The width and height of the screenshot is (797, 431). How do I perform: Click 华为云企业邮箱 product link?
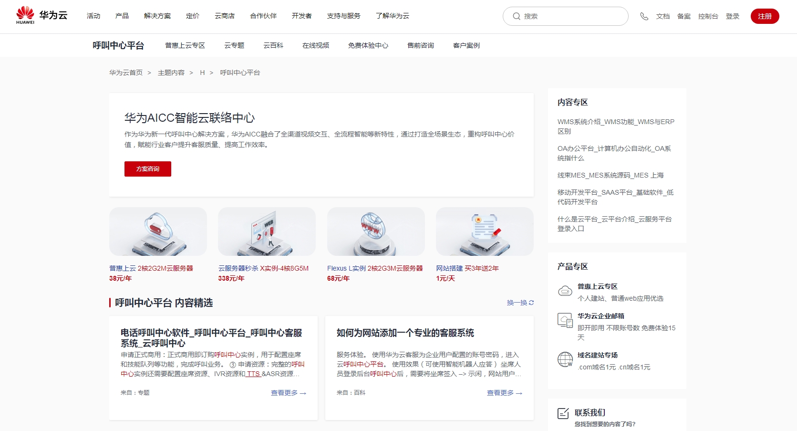point(601,316)
